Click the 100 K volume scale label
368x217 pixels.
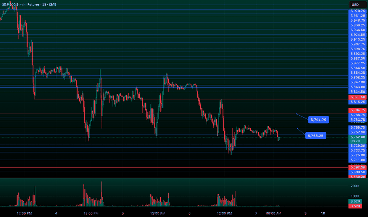coord(355,196)
